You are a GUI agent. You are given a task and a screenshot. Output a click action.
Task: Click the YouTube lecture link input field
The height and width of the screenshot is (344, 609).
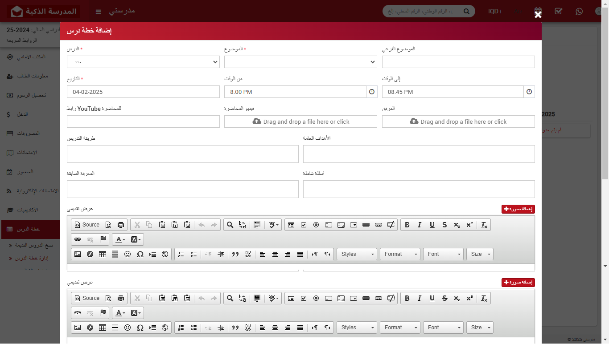[143, 121]
